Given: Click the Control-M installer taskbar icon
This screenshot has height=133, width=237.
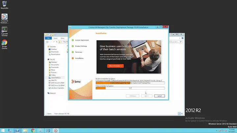Looking at the screenshot, I should pos(56,130).
